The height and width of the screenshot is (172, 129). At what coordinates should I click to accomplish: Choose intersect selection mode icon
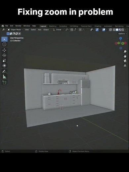coord(20,34)
